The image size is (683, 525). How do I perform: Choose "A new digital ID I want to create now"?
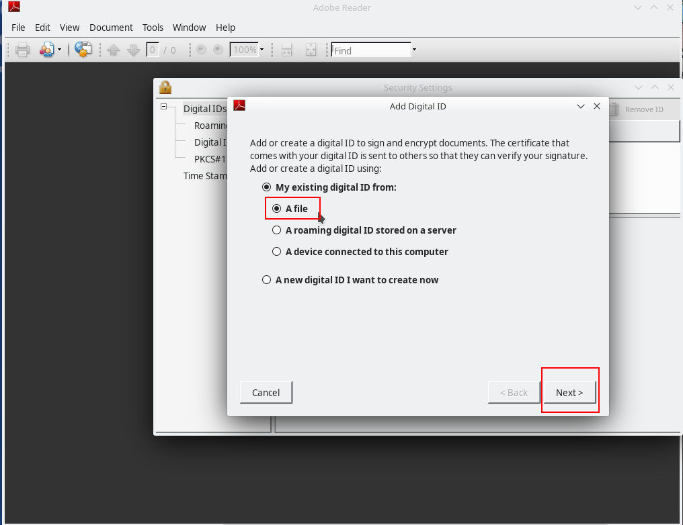click(266, 280)
